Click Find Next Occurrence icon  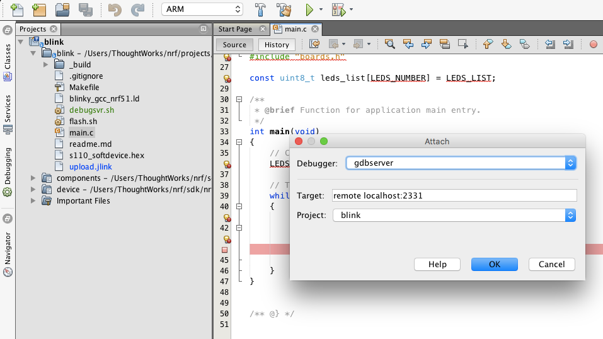click(x=426, y=44)
